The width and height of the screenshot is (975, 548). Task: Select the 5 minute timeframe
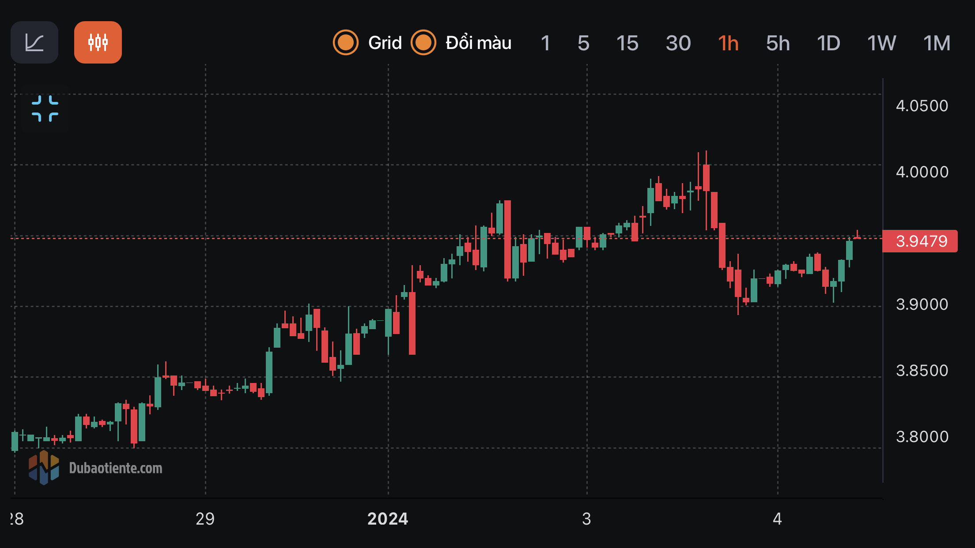tap(583, 43)
